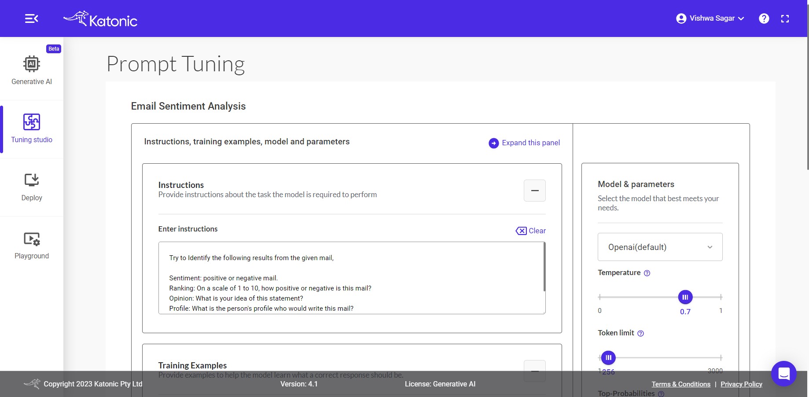The height and width of the screenshot is (397, 809).
Task: Open the help question mark icon
Action: (764, 18)
